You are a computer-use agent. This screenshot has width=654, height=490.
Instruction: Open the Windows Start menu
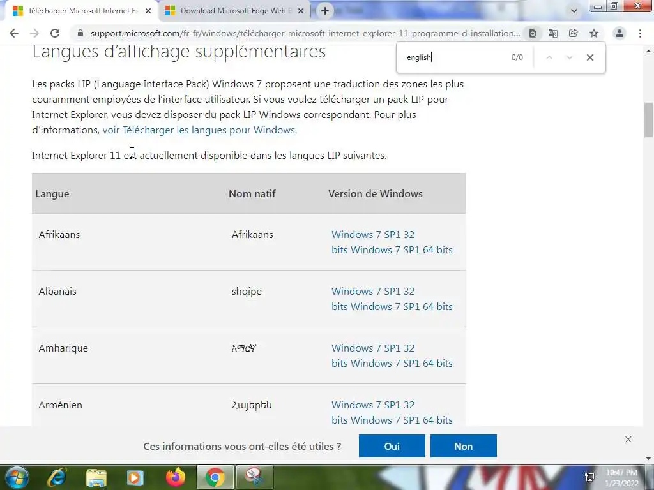(x=17, y=477)
